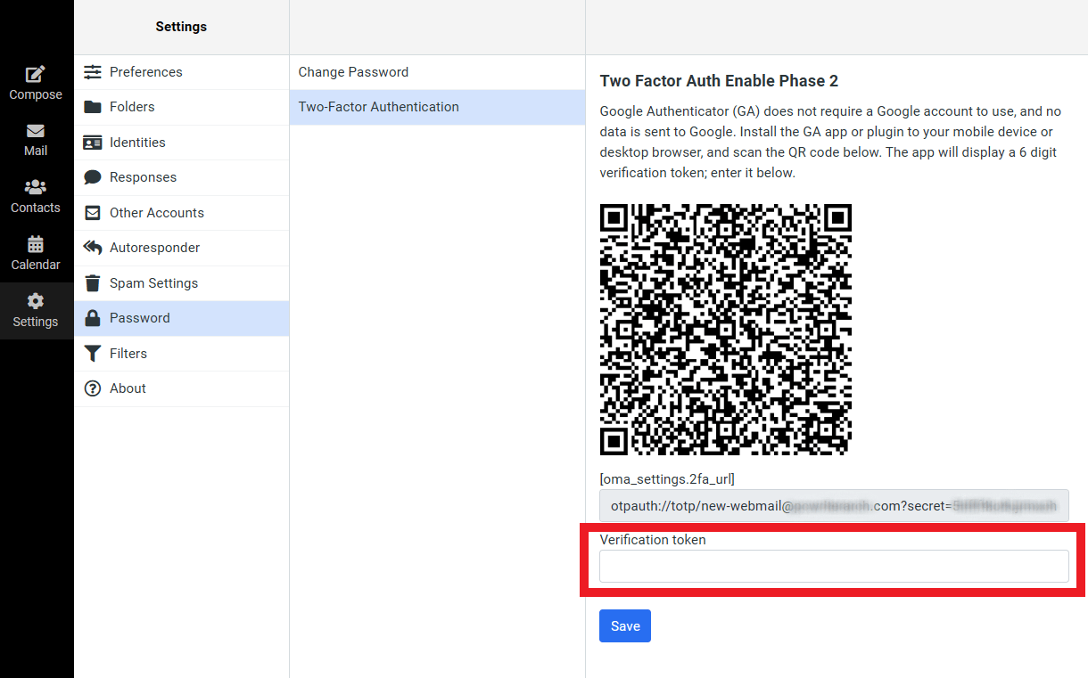Click the Compose label in sidebar
This screenshot has height=678, width=1088.
[36, 94]
